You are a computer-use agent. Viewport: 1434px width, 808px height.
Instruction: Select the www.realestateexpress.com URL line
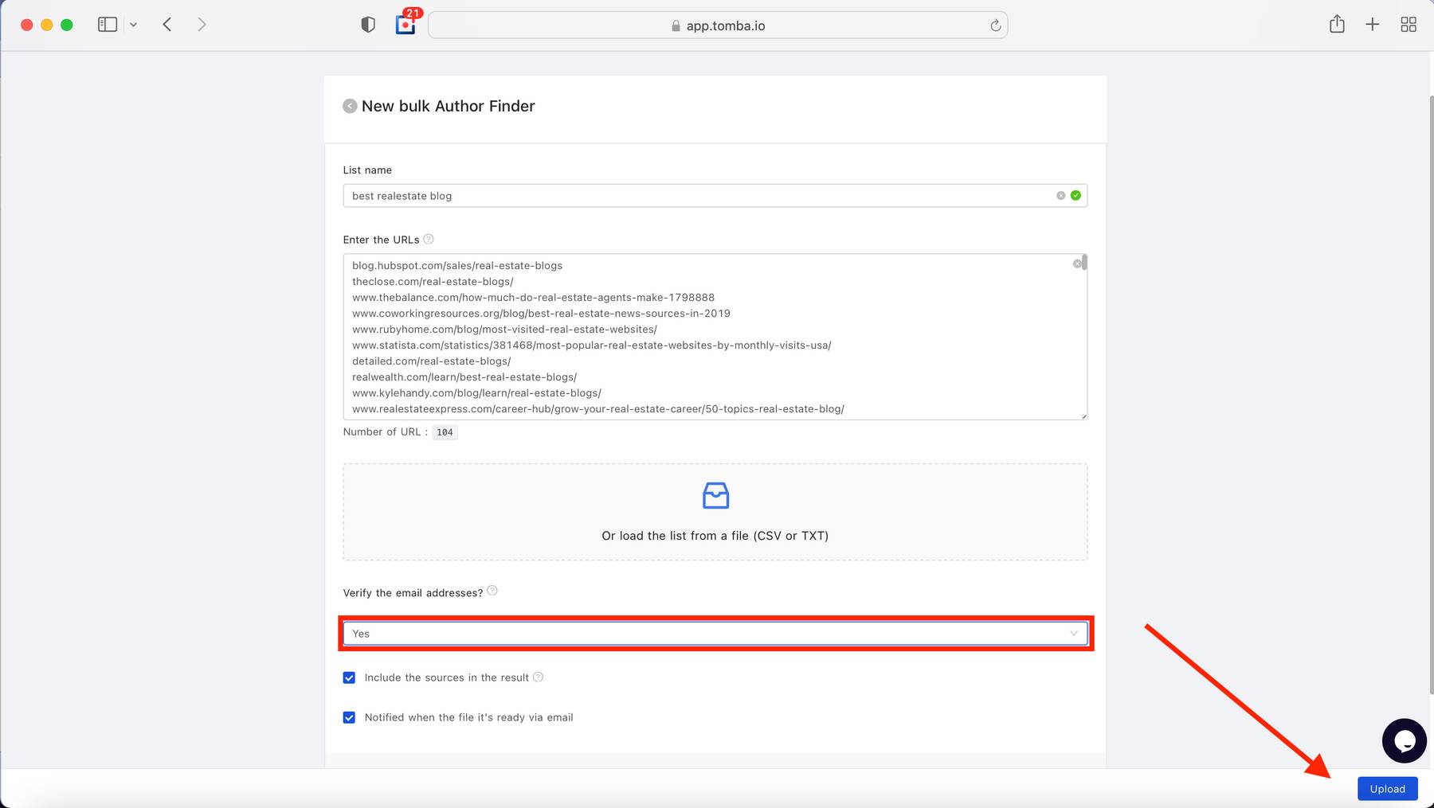(x=598, y=409)
